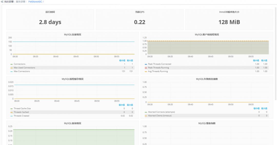Toggle Avg Threads Running legend series
277x145 pixels.
158,71
